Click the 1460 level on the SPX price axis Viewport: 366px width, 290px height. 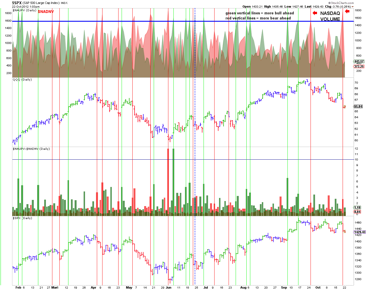358,222
